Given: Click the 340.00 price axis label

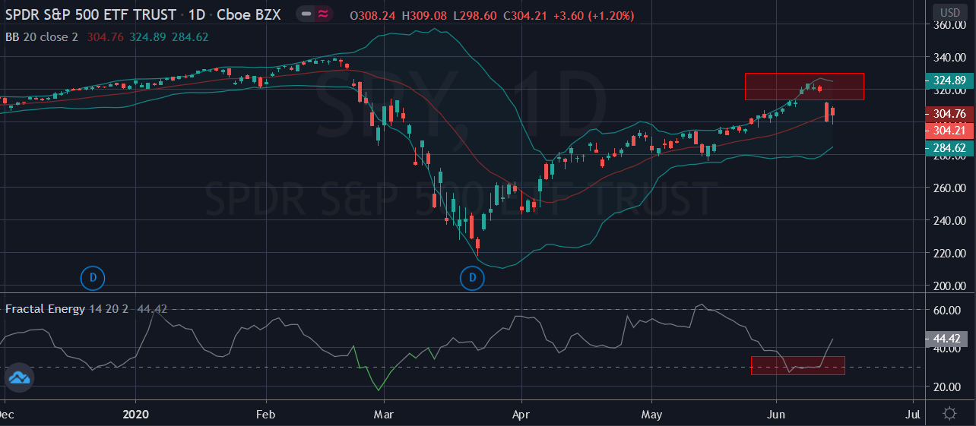Looking at the screenshot, I should coord(949,58).
